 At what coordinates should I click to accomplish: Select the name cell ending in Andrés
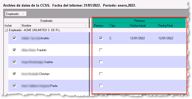pos(55,38)
